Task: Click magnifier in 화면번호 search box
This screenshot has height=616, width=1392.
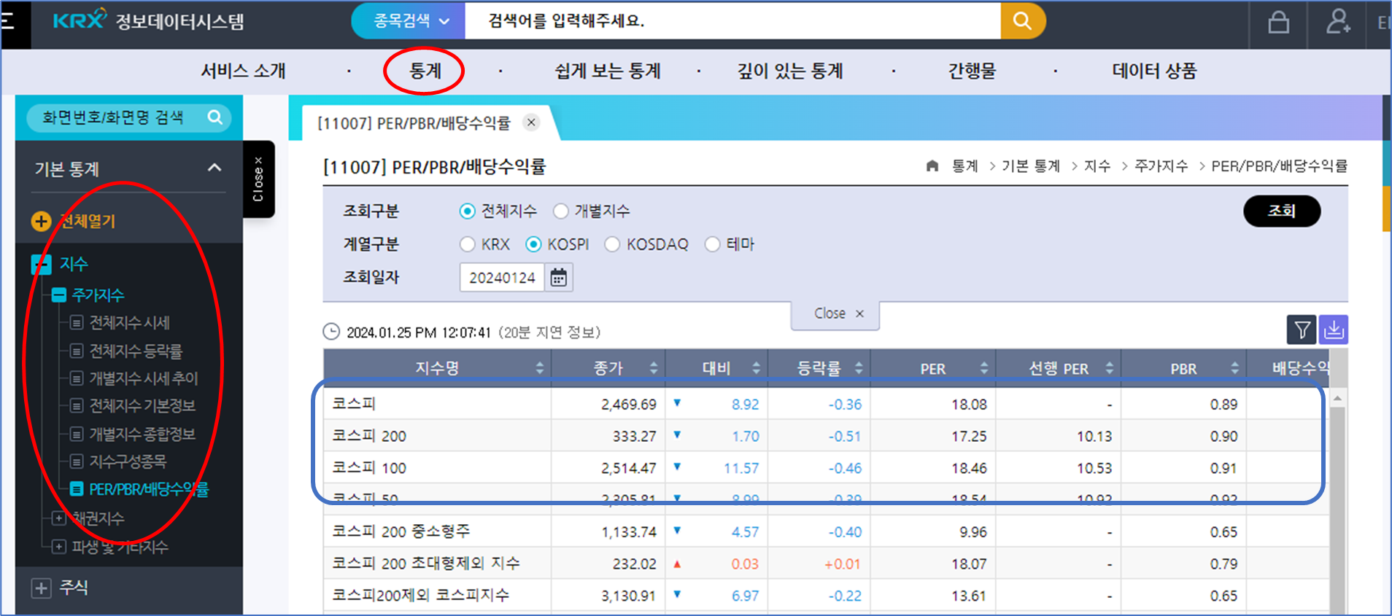Action: coord(214,117)
